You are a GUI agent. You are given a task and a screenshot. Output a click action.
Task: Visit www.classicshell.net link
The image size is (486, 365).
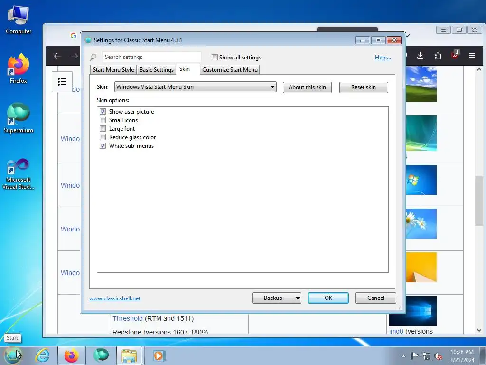(x=115, y=298)
